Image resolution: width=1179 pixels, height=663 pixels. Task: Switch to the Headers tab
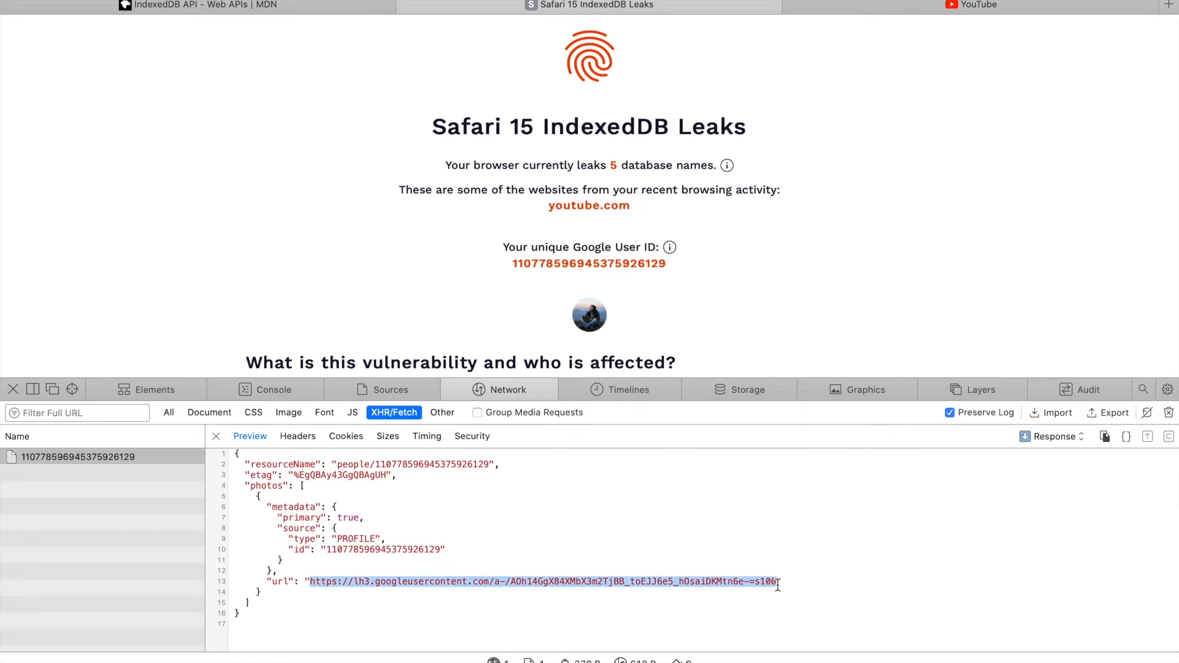pos(297,435)
